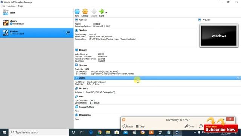Launch Microsoft Edge from taskbar
This screenshot has height=136, width=241.
click(91, 133)
